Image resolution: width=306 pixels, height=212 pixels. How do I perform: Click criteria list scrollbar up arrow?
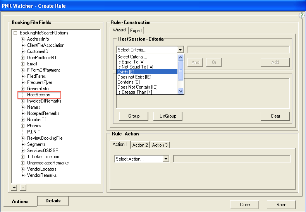point(181,57)
